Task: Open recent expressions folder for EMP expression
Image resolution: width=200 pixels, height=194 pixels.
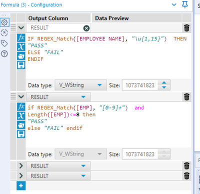Action: pyautogui.click(x=21, y=125)
